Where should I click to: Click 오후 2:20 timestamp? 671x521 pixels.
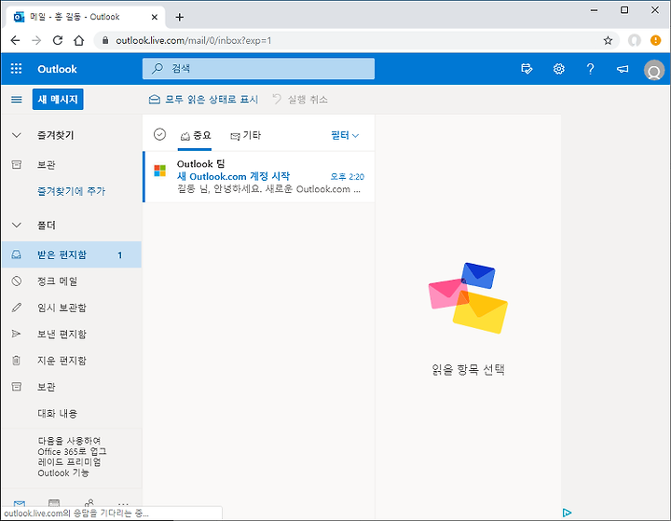coord(348,177)
